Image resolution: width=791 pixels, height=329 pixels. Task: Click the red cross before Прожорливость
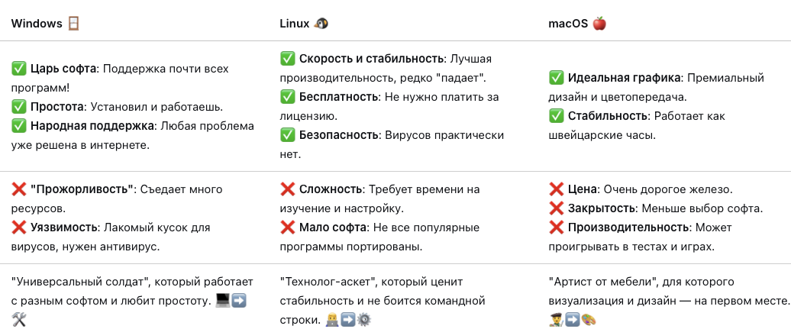(19, 189)
